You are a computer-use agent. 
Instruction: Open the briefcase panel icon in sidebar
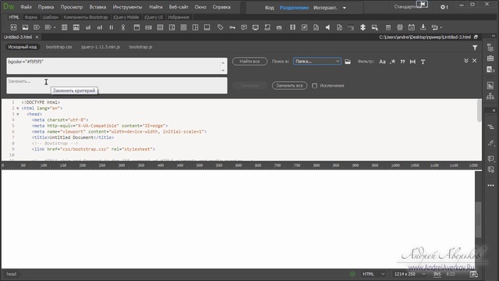[490, 59]
